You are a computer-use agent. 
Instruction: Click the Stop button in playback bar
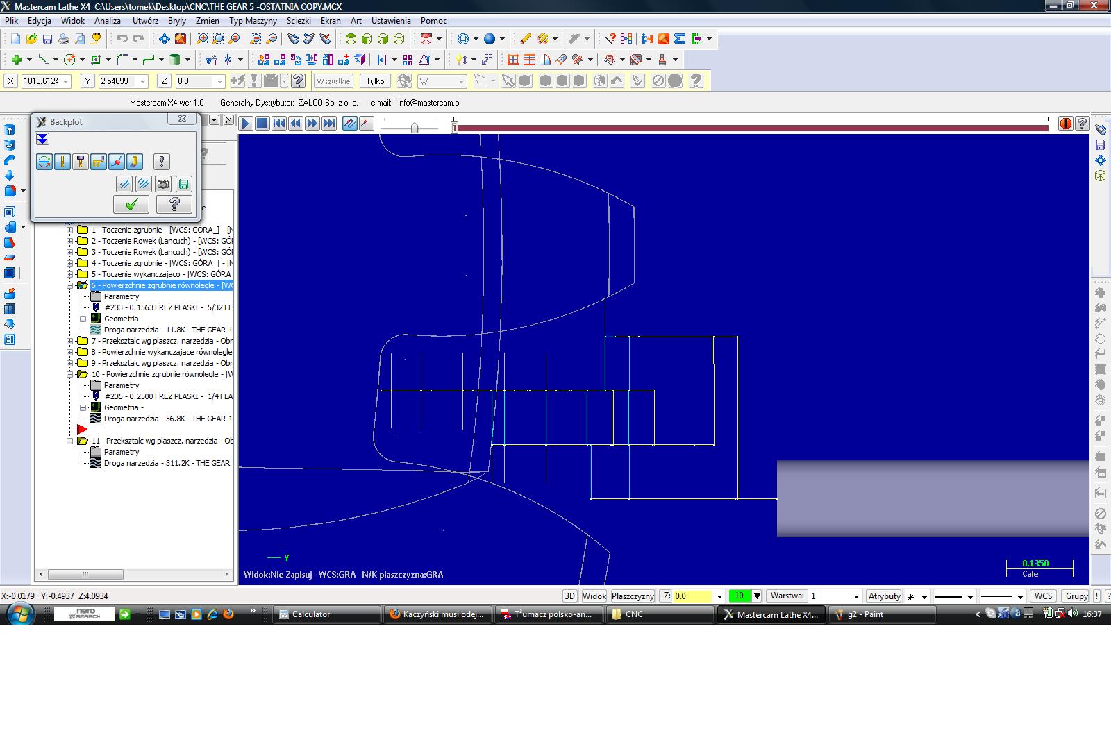point(262,124)
